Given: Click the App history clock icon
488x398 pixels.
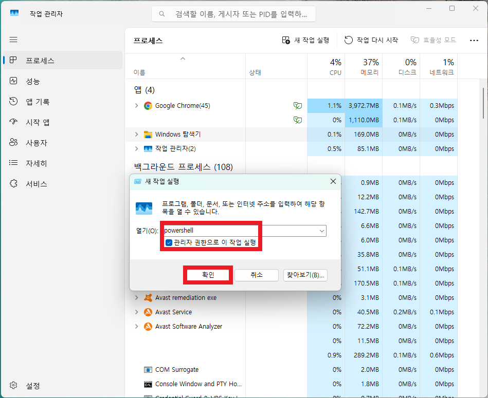Looking at the screenshot, I should pyautogui.click(x=13, y=101).
